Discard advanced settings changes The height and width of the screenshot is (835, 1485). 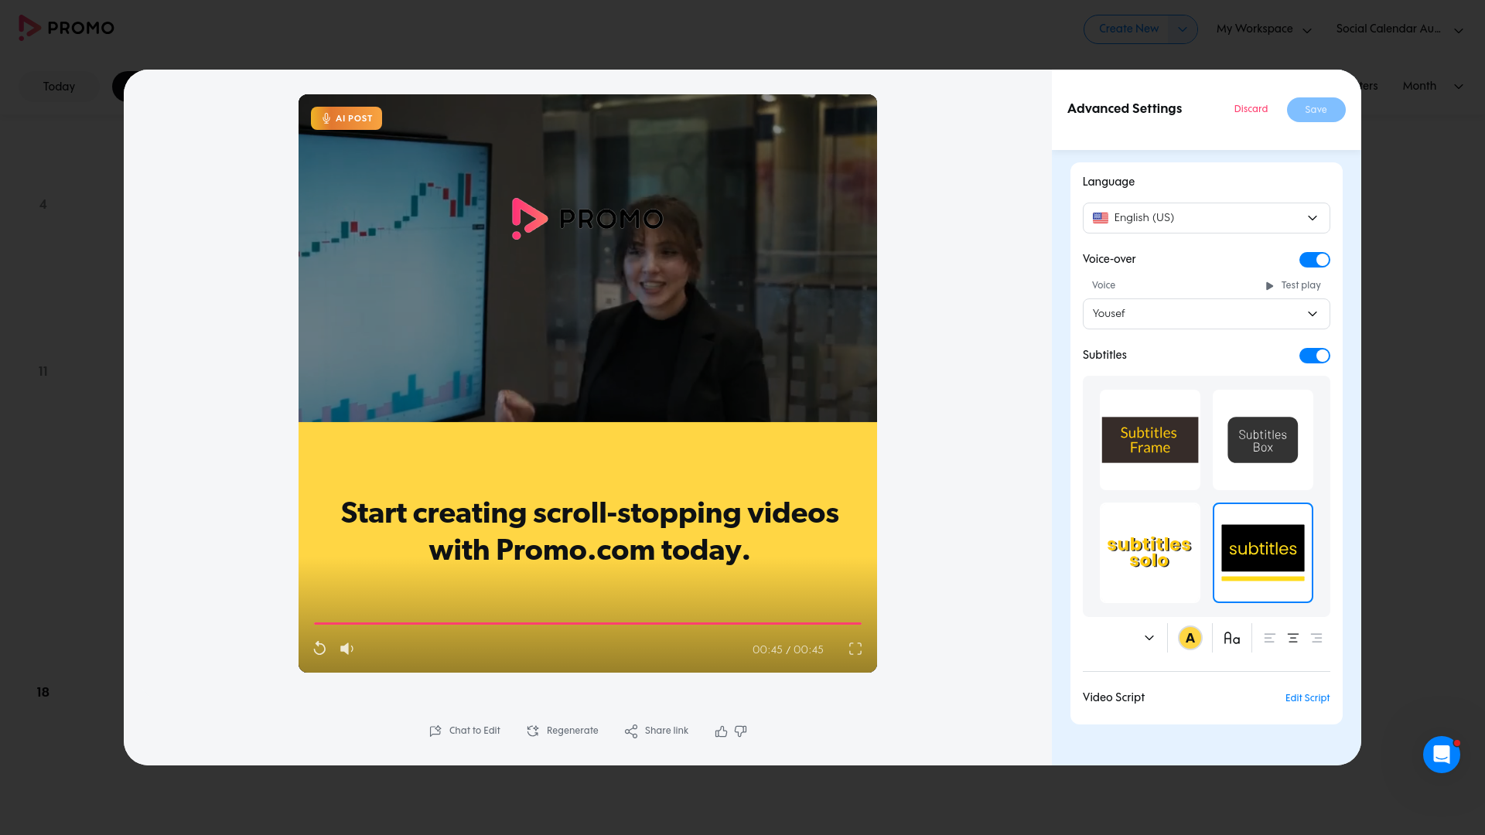pyautogui.click(x=1251, y=109)
